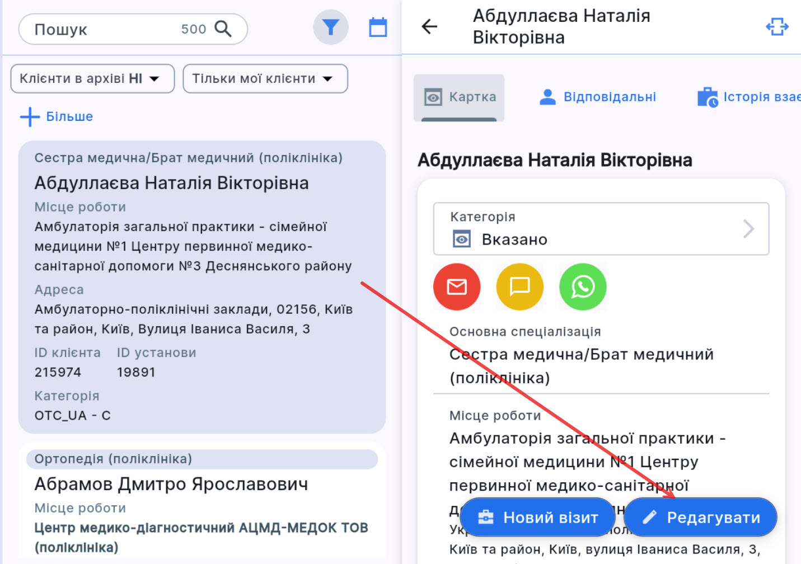The width and height of the screenshot is (801, 564).
Task: Open the calendar icon near search
Action: (x=378, y=27)
